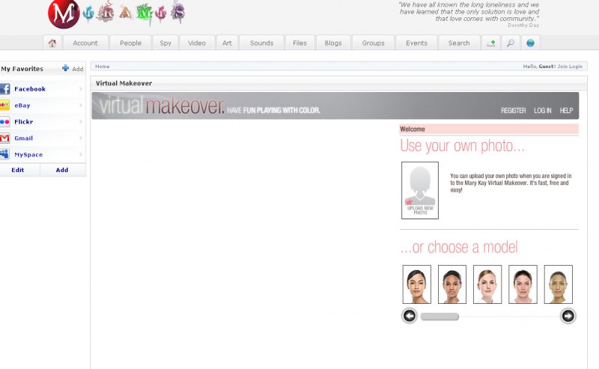Click Add button under favorites list

pyautogui.click(x=62, y=170)
